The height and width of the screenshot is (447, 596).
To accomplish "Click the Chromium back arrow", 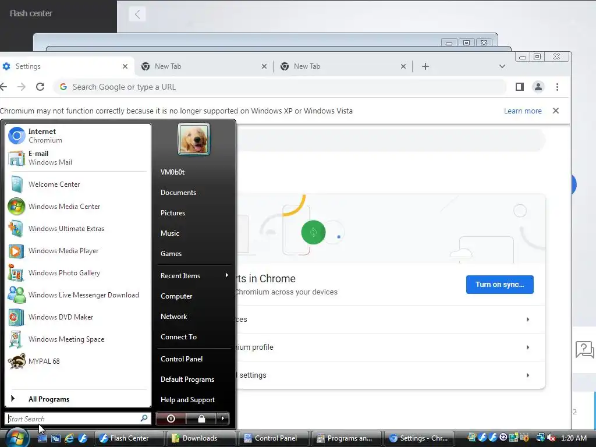I will 3,87.
